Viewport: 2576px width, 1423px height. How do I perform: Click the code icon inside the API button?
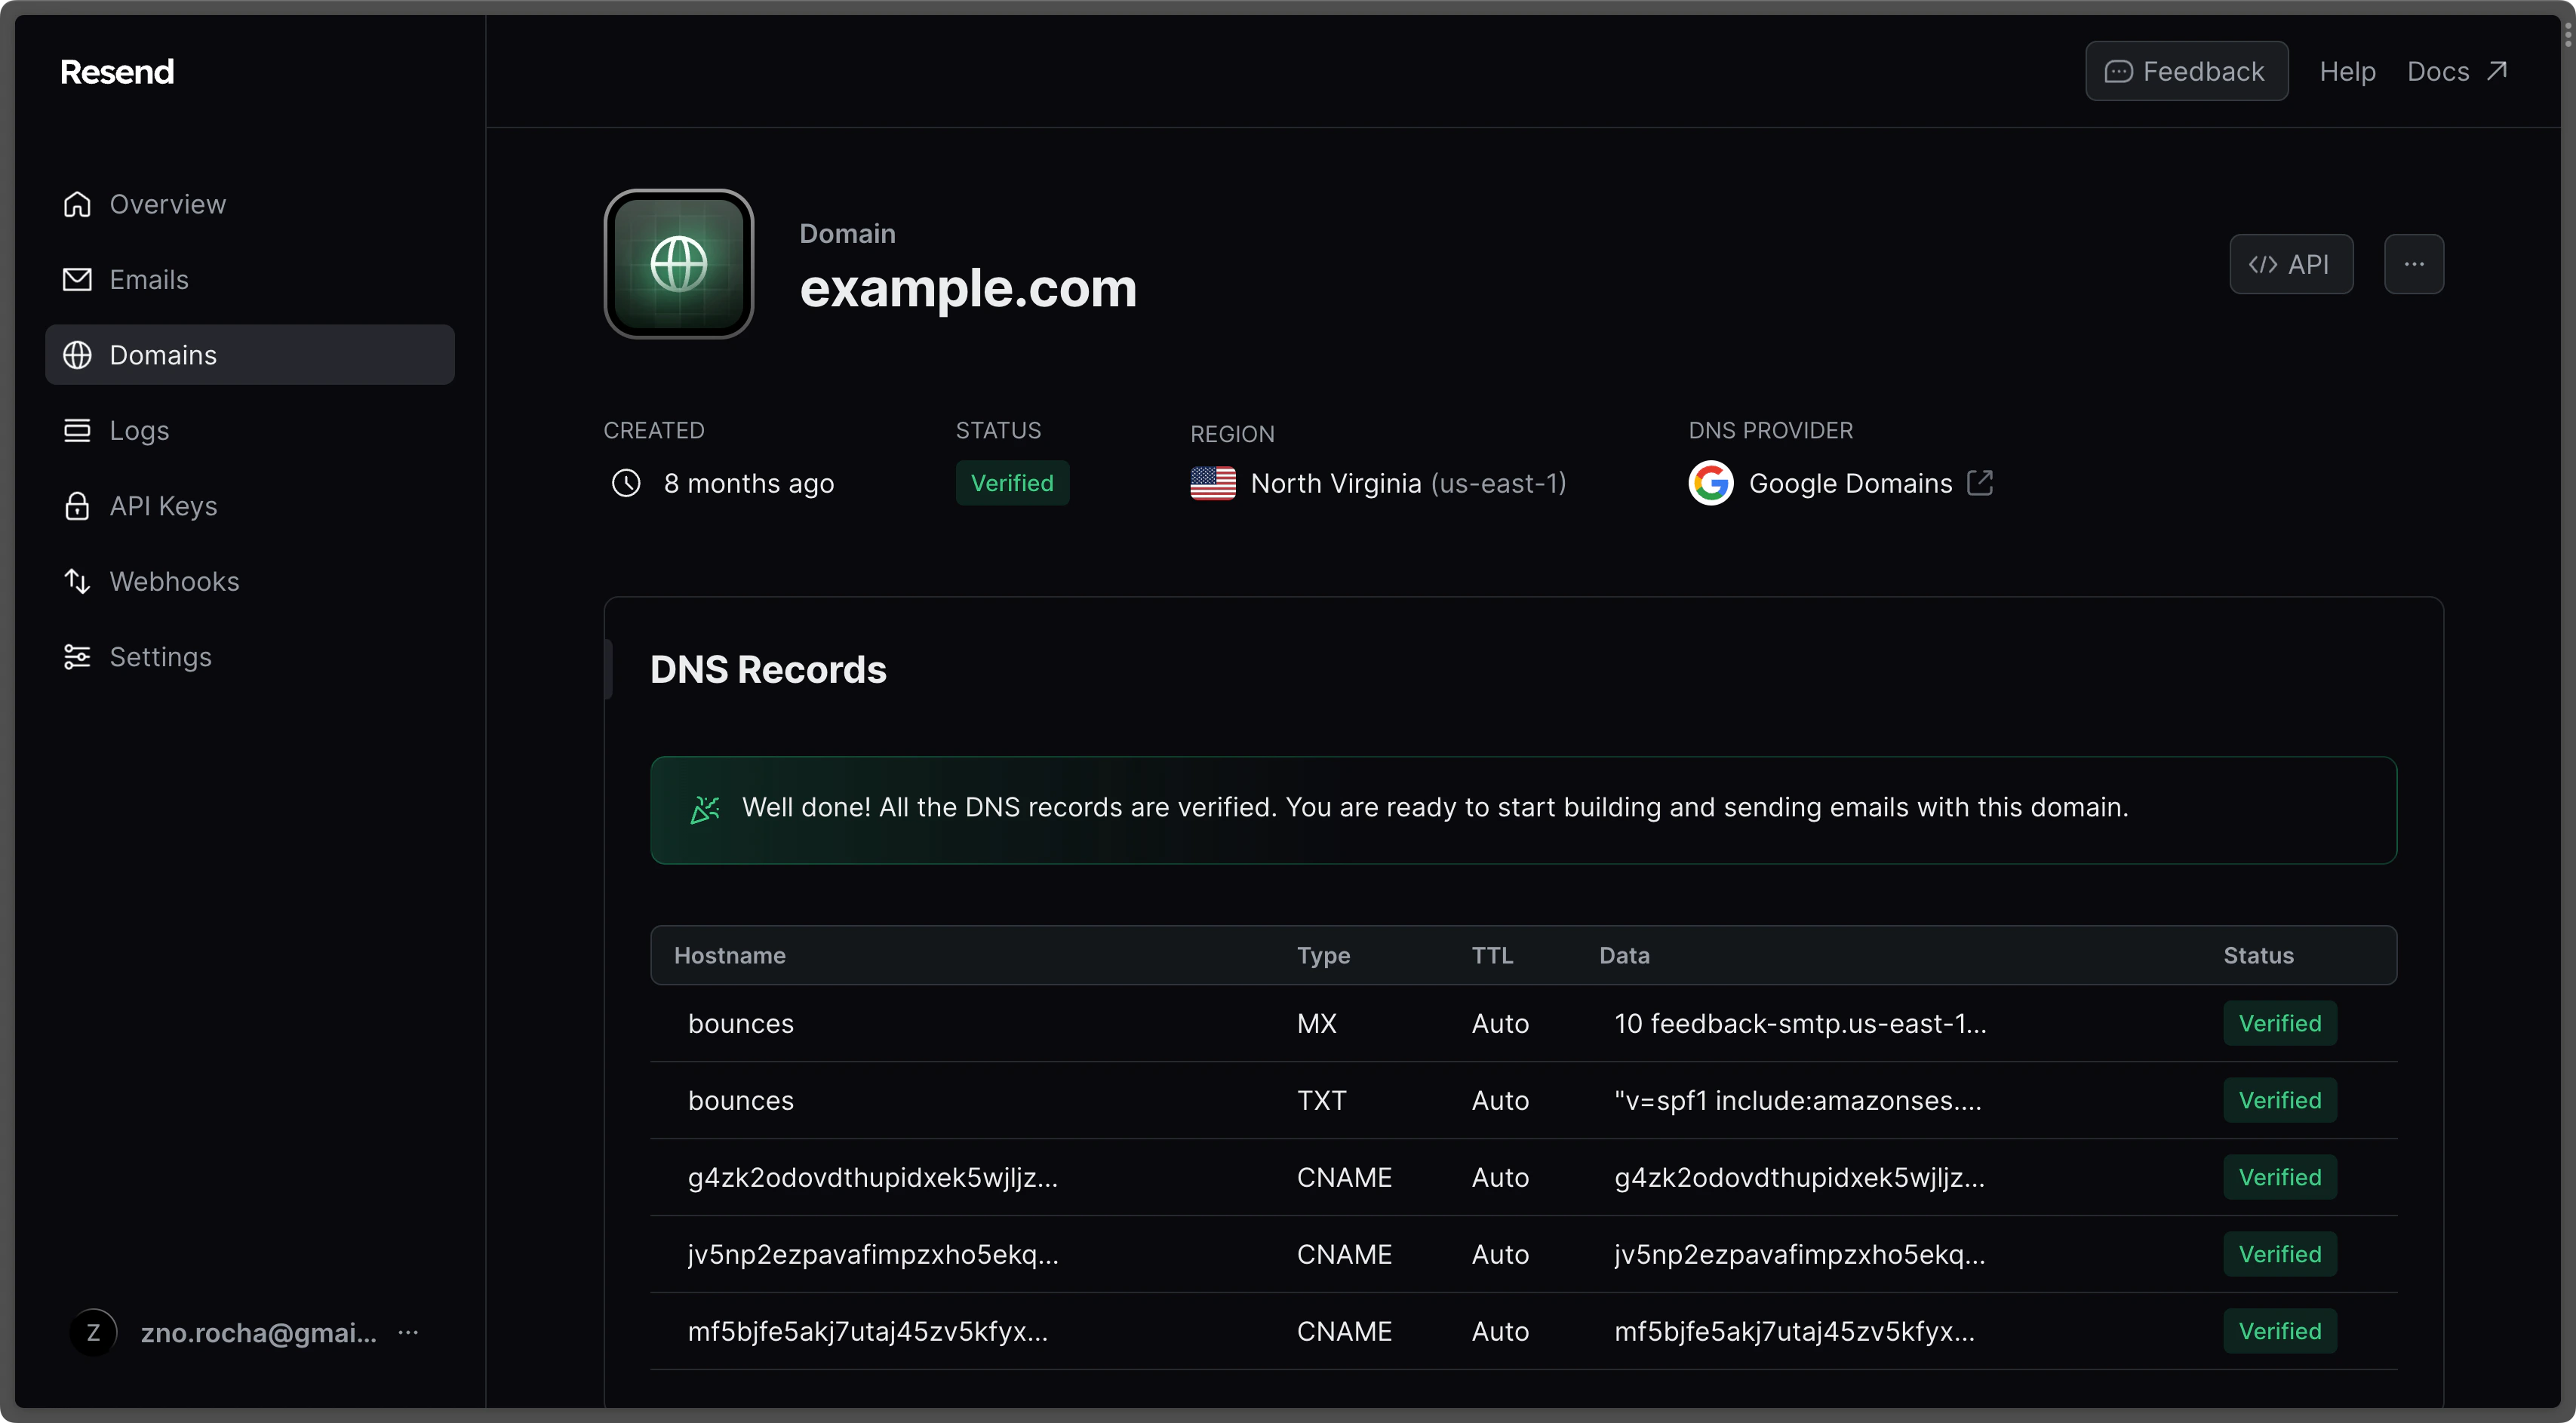tap(2264, 264)
